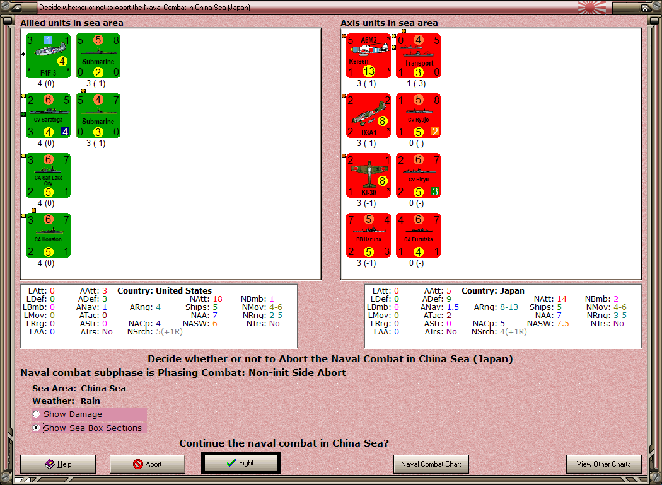The height and width of the screenshot is (485, 662).
Task: Select the CV Saratoga carrier counter
Action: point(48,115)
